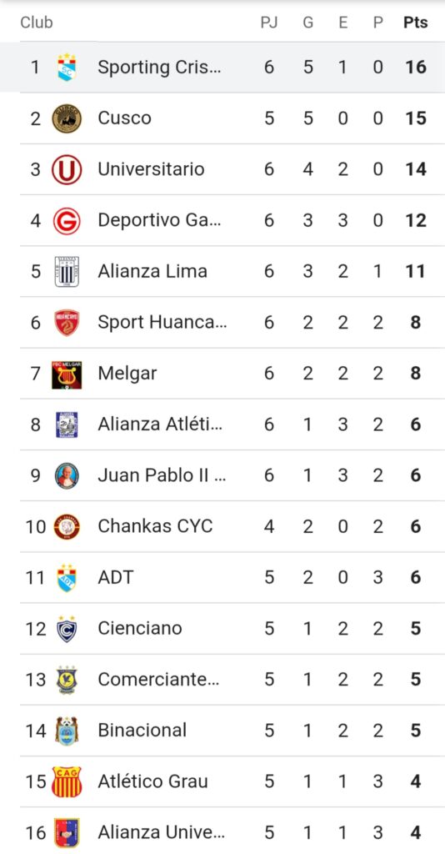Tap the Sport Huancayo red shield

click(67, 323)
